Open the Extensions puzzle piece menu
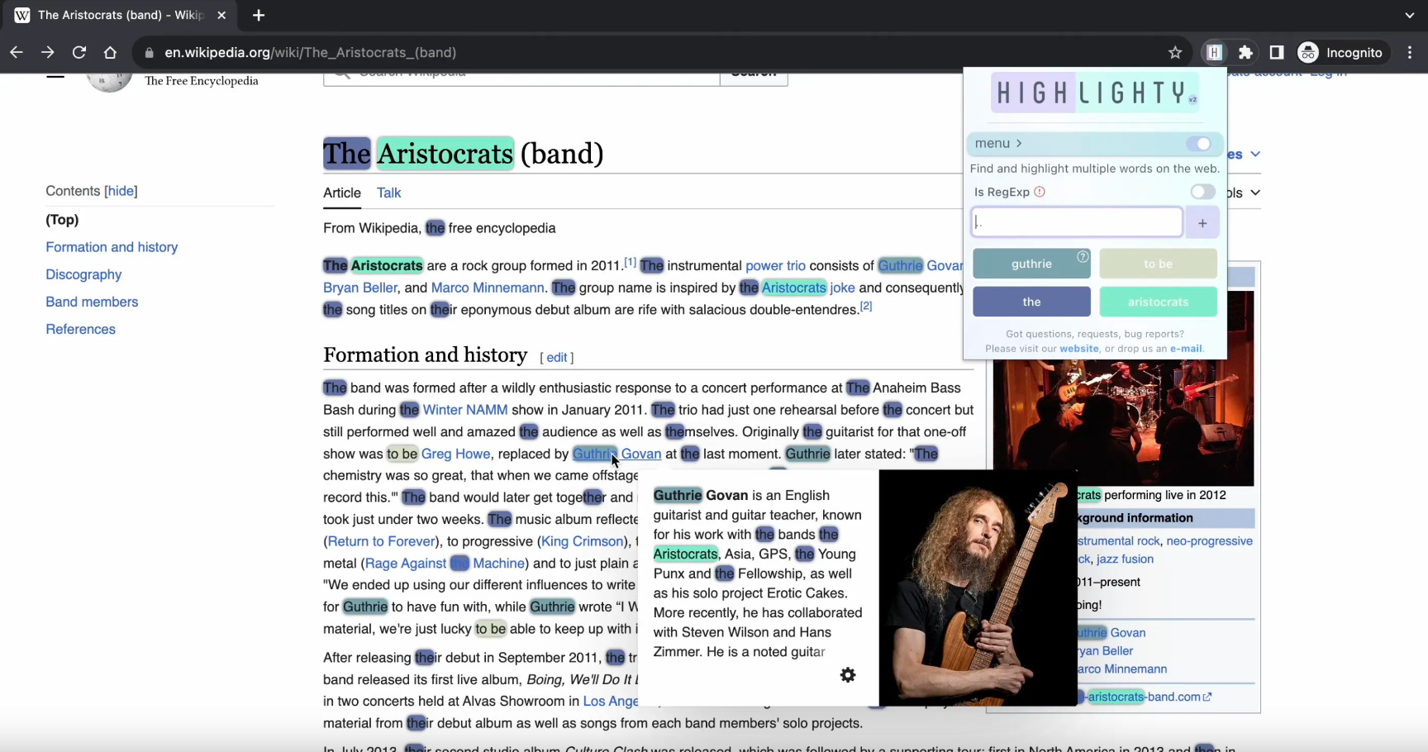Viewport: 1428px width, 752px height. coord(1245,52)
